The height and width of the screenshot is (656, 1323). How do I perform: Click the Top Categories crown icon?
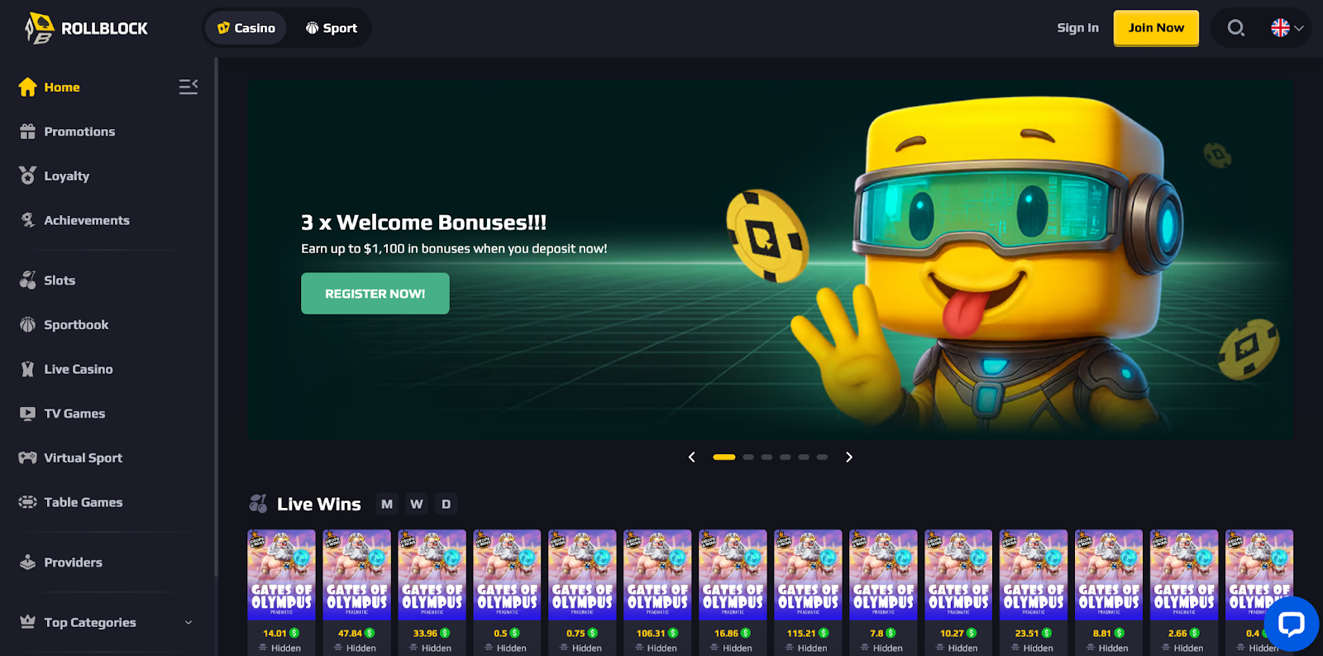[28, 622]
